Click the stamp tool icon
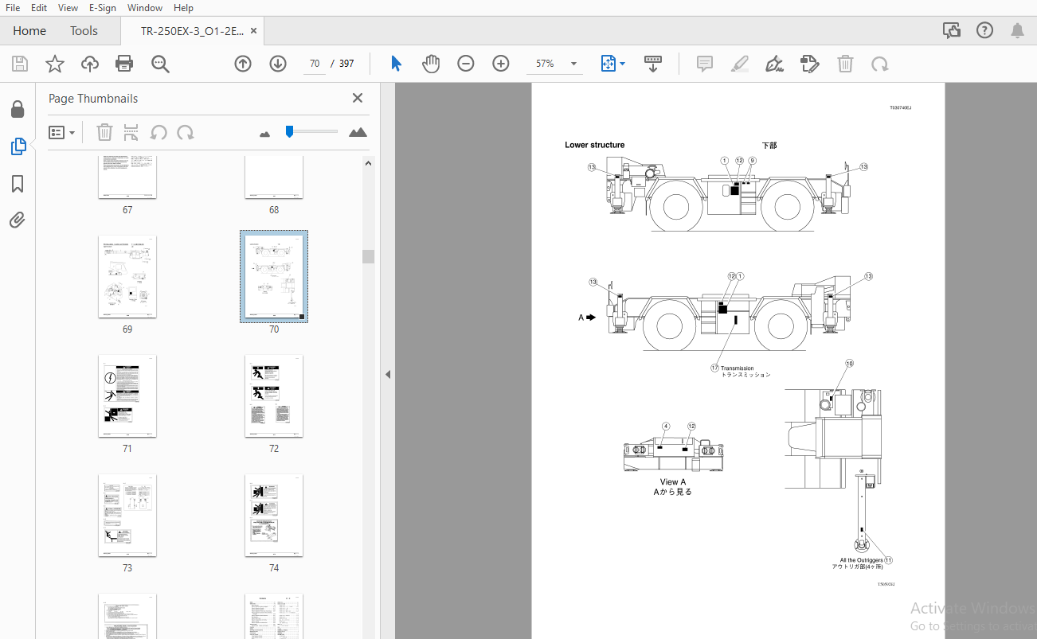Image resolution: width=1037 pixels, height=639 pixels. tap(809, 64)
